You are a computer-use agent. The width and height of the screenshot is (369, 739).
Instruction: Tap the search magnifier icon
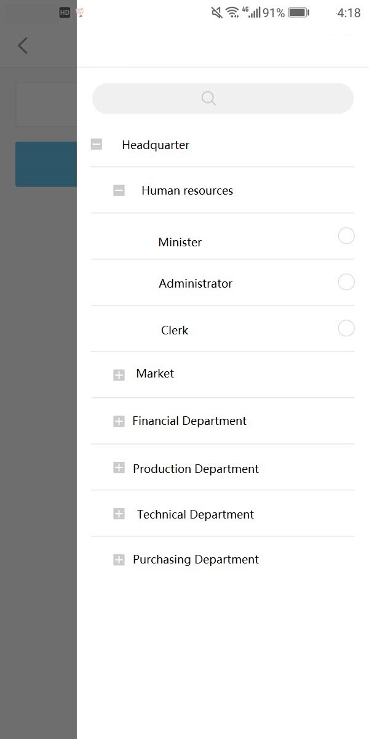[x=208, y=99]
